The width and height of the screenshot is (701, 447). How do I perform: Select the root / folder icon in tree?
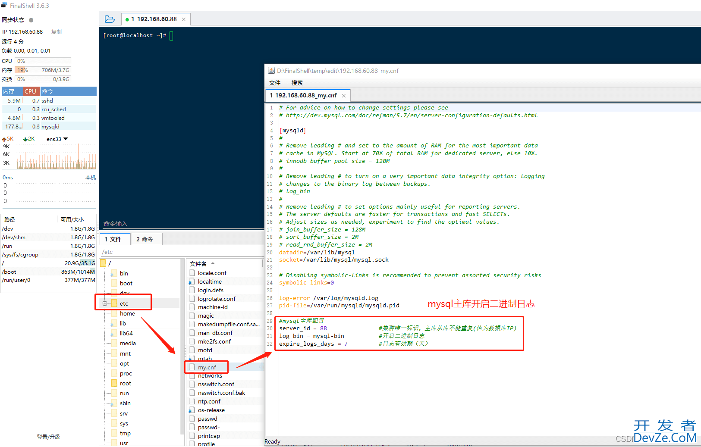(103, 263)
